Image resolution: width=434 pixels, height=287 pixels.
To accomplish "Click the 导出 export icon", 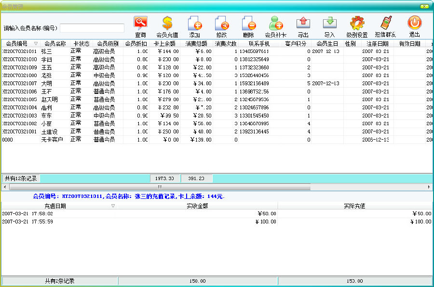I will click(303, 27).
